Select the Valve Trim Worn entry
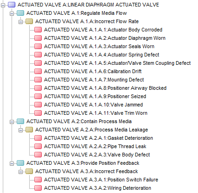The image size is (198, 193). click(96, 113)
